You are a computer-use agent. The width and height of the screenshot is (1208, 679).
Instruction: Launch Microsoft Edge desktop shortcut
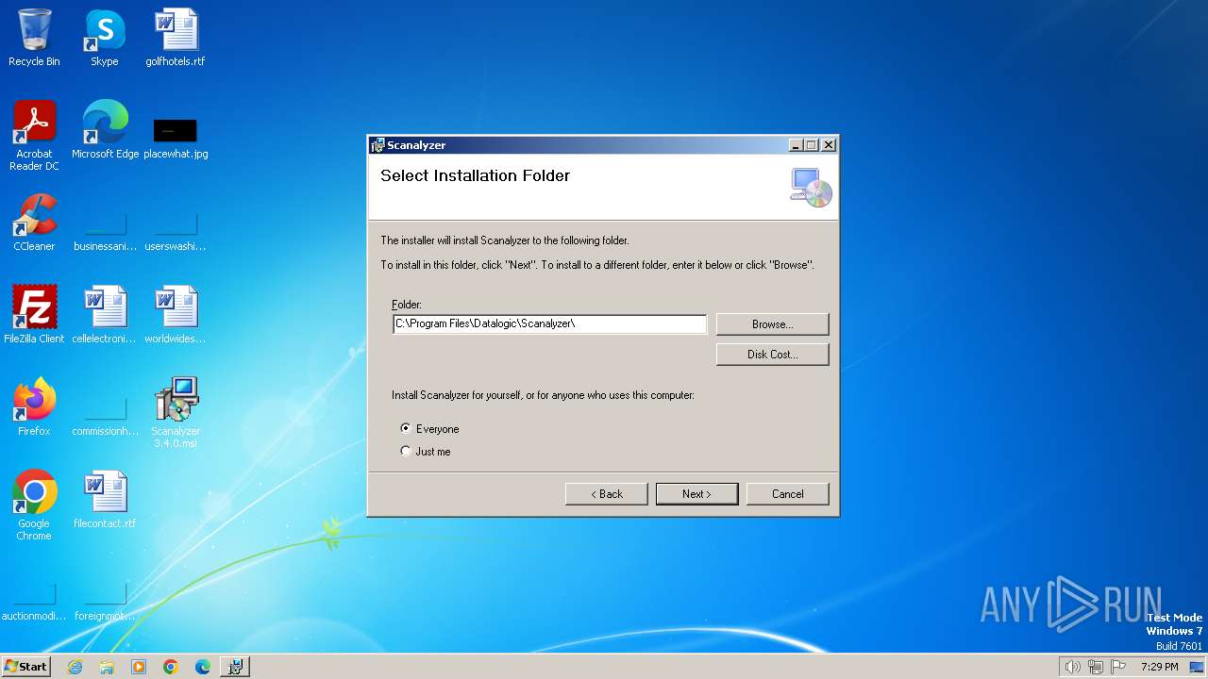(x=105, y=130)
